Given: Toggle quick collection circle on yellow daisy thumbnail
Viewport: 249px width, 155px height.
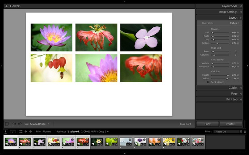Looking at the screenshot, I should (x=101, y=140).
